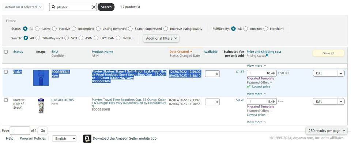Select Improve listing quality radio
Viewport: 351px width, 144px height.
click(166, 28)
